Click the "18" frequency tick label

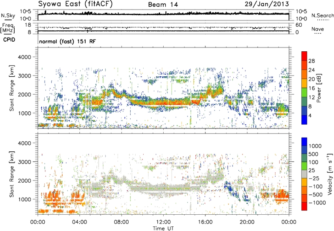coord(28,25)
